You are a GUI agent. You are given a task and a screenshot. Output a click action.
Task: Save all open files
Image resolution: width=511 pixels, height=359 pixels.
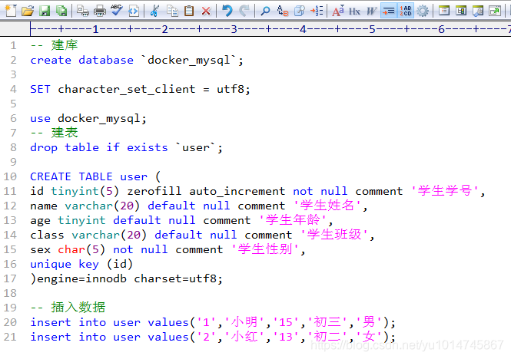pyautogui.click(x=61, y=11)
